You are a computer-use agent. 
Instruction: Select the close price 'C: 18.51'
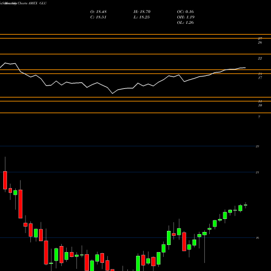pos(98,17)
